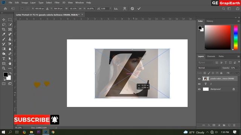Switch to the History tab
This screenshot has width=241, height=135.
tap(210, 21)
